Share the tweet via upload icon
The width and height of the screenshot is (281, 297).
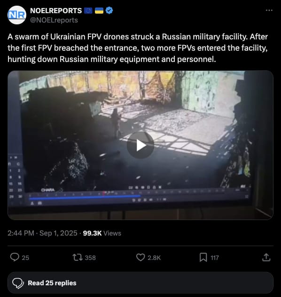[266, 258]
